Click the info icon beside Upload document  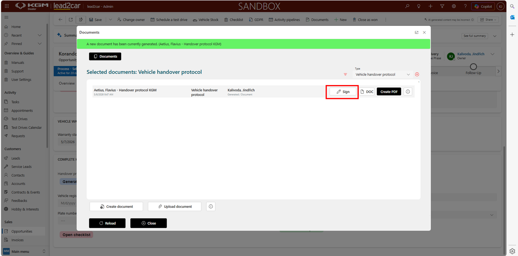coord(211,207)
